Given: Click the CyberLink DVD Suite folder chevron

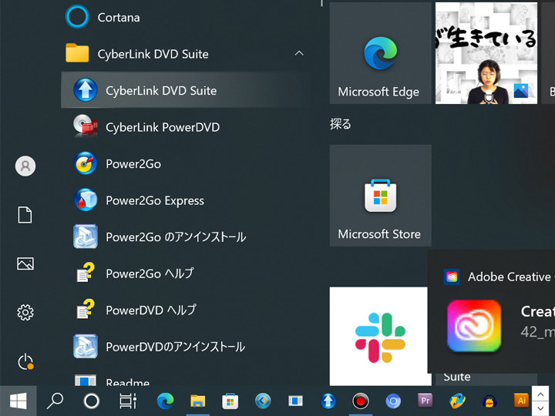Looking at the screenshot, I should pos(299,54).
